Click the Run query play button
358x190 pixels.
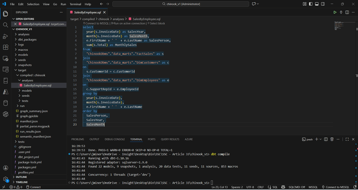(335, 12)
